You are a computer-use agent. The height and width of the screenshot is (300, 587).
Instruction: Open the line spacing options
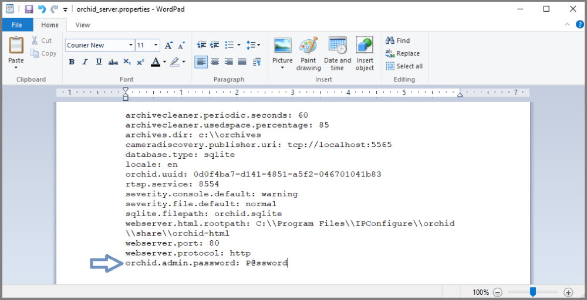click(x=253, y=45)
